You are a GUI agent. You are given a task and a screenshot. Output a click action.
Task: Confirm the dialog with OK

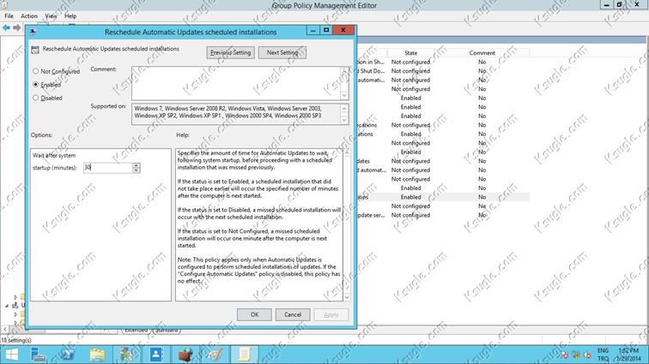254,314
